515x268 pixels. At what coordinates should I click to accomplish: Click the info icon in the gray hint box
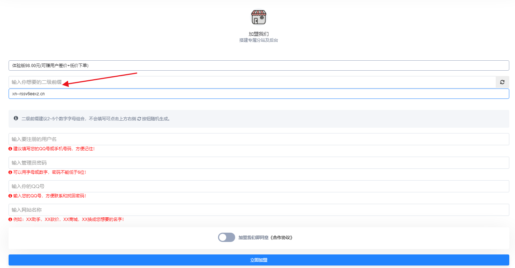click(16, 118)
